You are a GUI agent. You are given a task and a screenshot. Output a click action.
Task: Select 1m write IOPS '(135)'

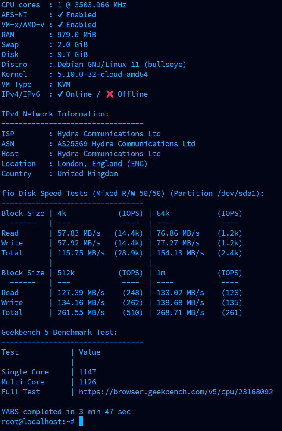click(x=232, y=302)
